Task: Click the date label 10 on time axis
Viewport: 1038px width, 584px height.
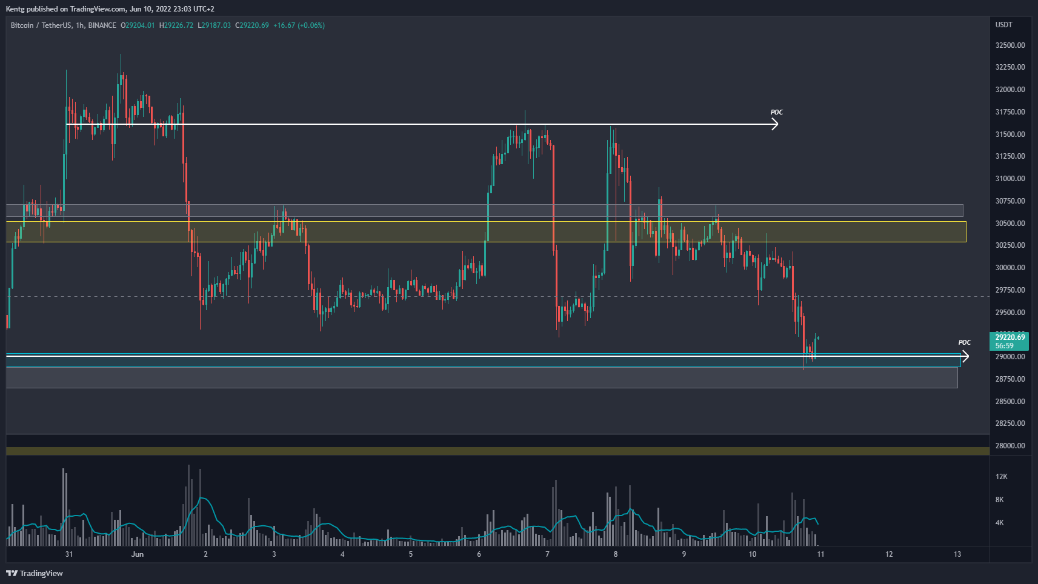Action: point(753,554)
